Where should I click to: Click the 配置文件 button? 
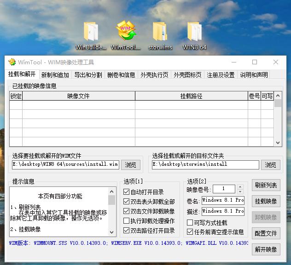coord(266,233)
